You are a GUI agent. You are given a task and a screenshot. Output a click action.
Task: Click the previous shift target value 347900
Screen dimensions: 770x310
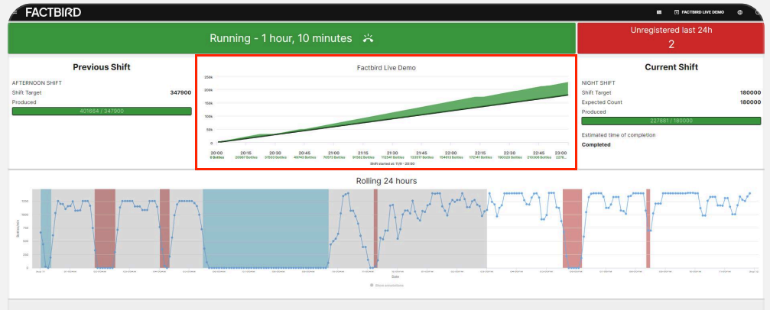pos(180,92)
